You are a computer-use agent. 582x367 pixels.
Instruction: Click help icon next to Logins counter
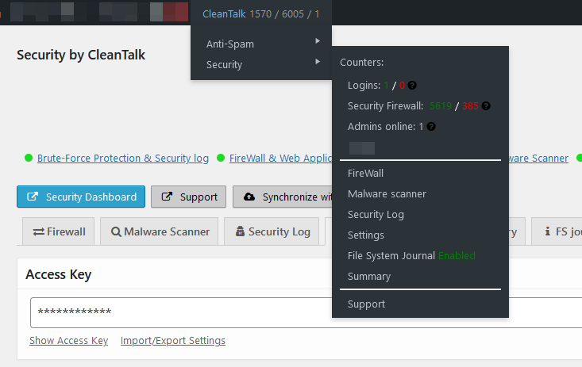(x=413, y=86)
